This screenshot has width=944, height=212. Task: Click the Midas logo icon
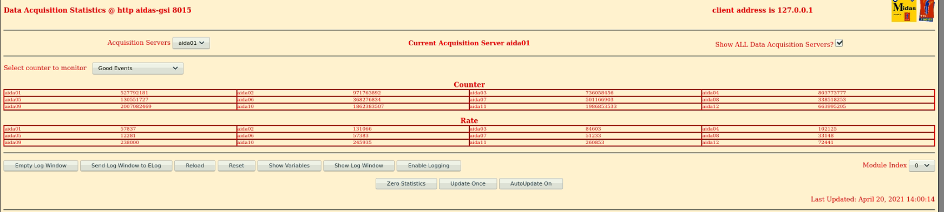point(904,11)
